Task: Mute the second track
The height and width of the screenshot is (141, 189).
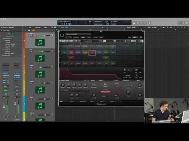Action: click(x=31, y=51)
